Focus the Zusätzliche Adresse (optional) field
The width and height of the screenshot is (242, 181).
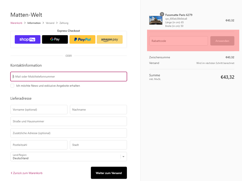coord(69,133)
